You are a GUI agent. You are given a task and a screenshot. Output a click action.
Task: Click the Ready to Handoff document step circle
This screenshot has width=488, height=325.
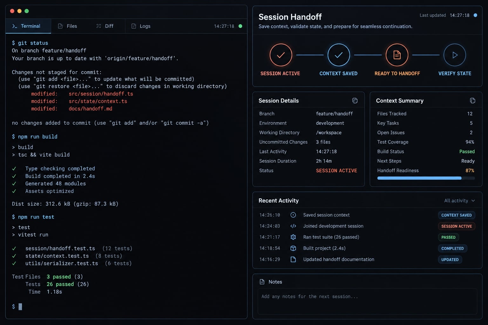coord(397,55)
